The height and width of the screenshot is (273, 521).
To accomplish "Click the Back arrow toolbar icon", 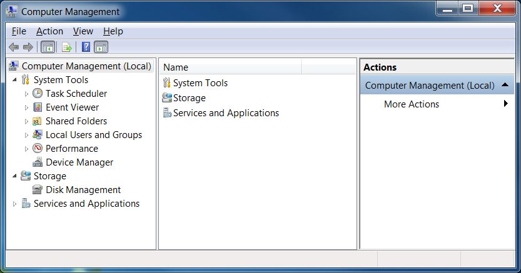I will coord(14,47).
